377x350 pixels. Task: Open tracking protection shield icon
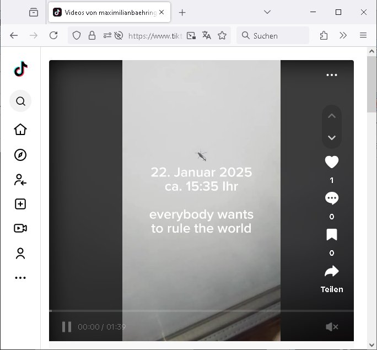coord(77,36)
